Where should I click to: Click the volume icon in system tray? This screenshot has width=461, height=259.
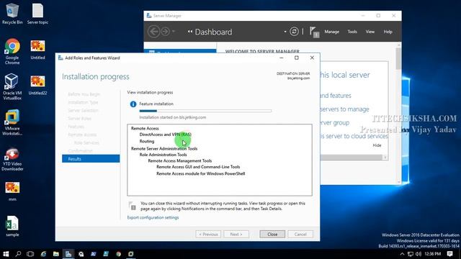pos(419,254)
